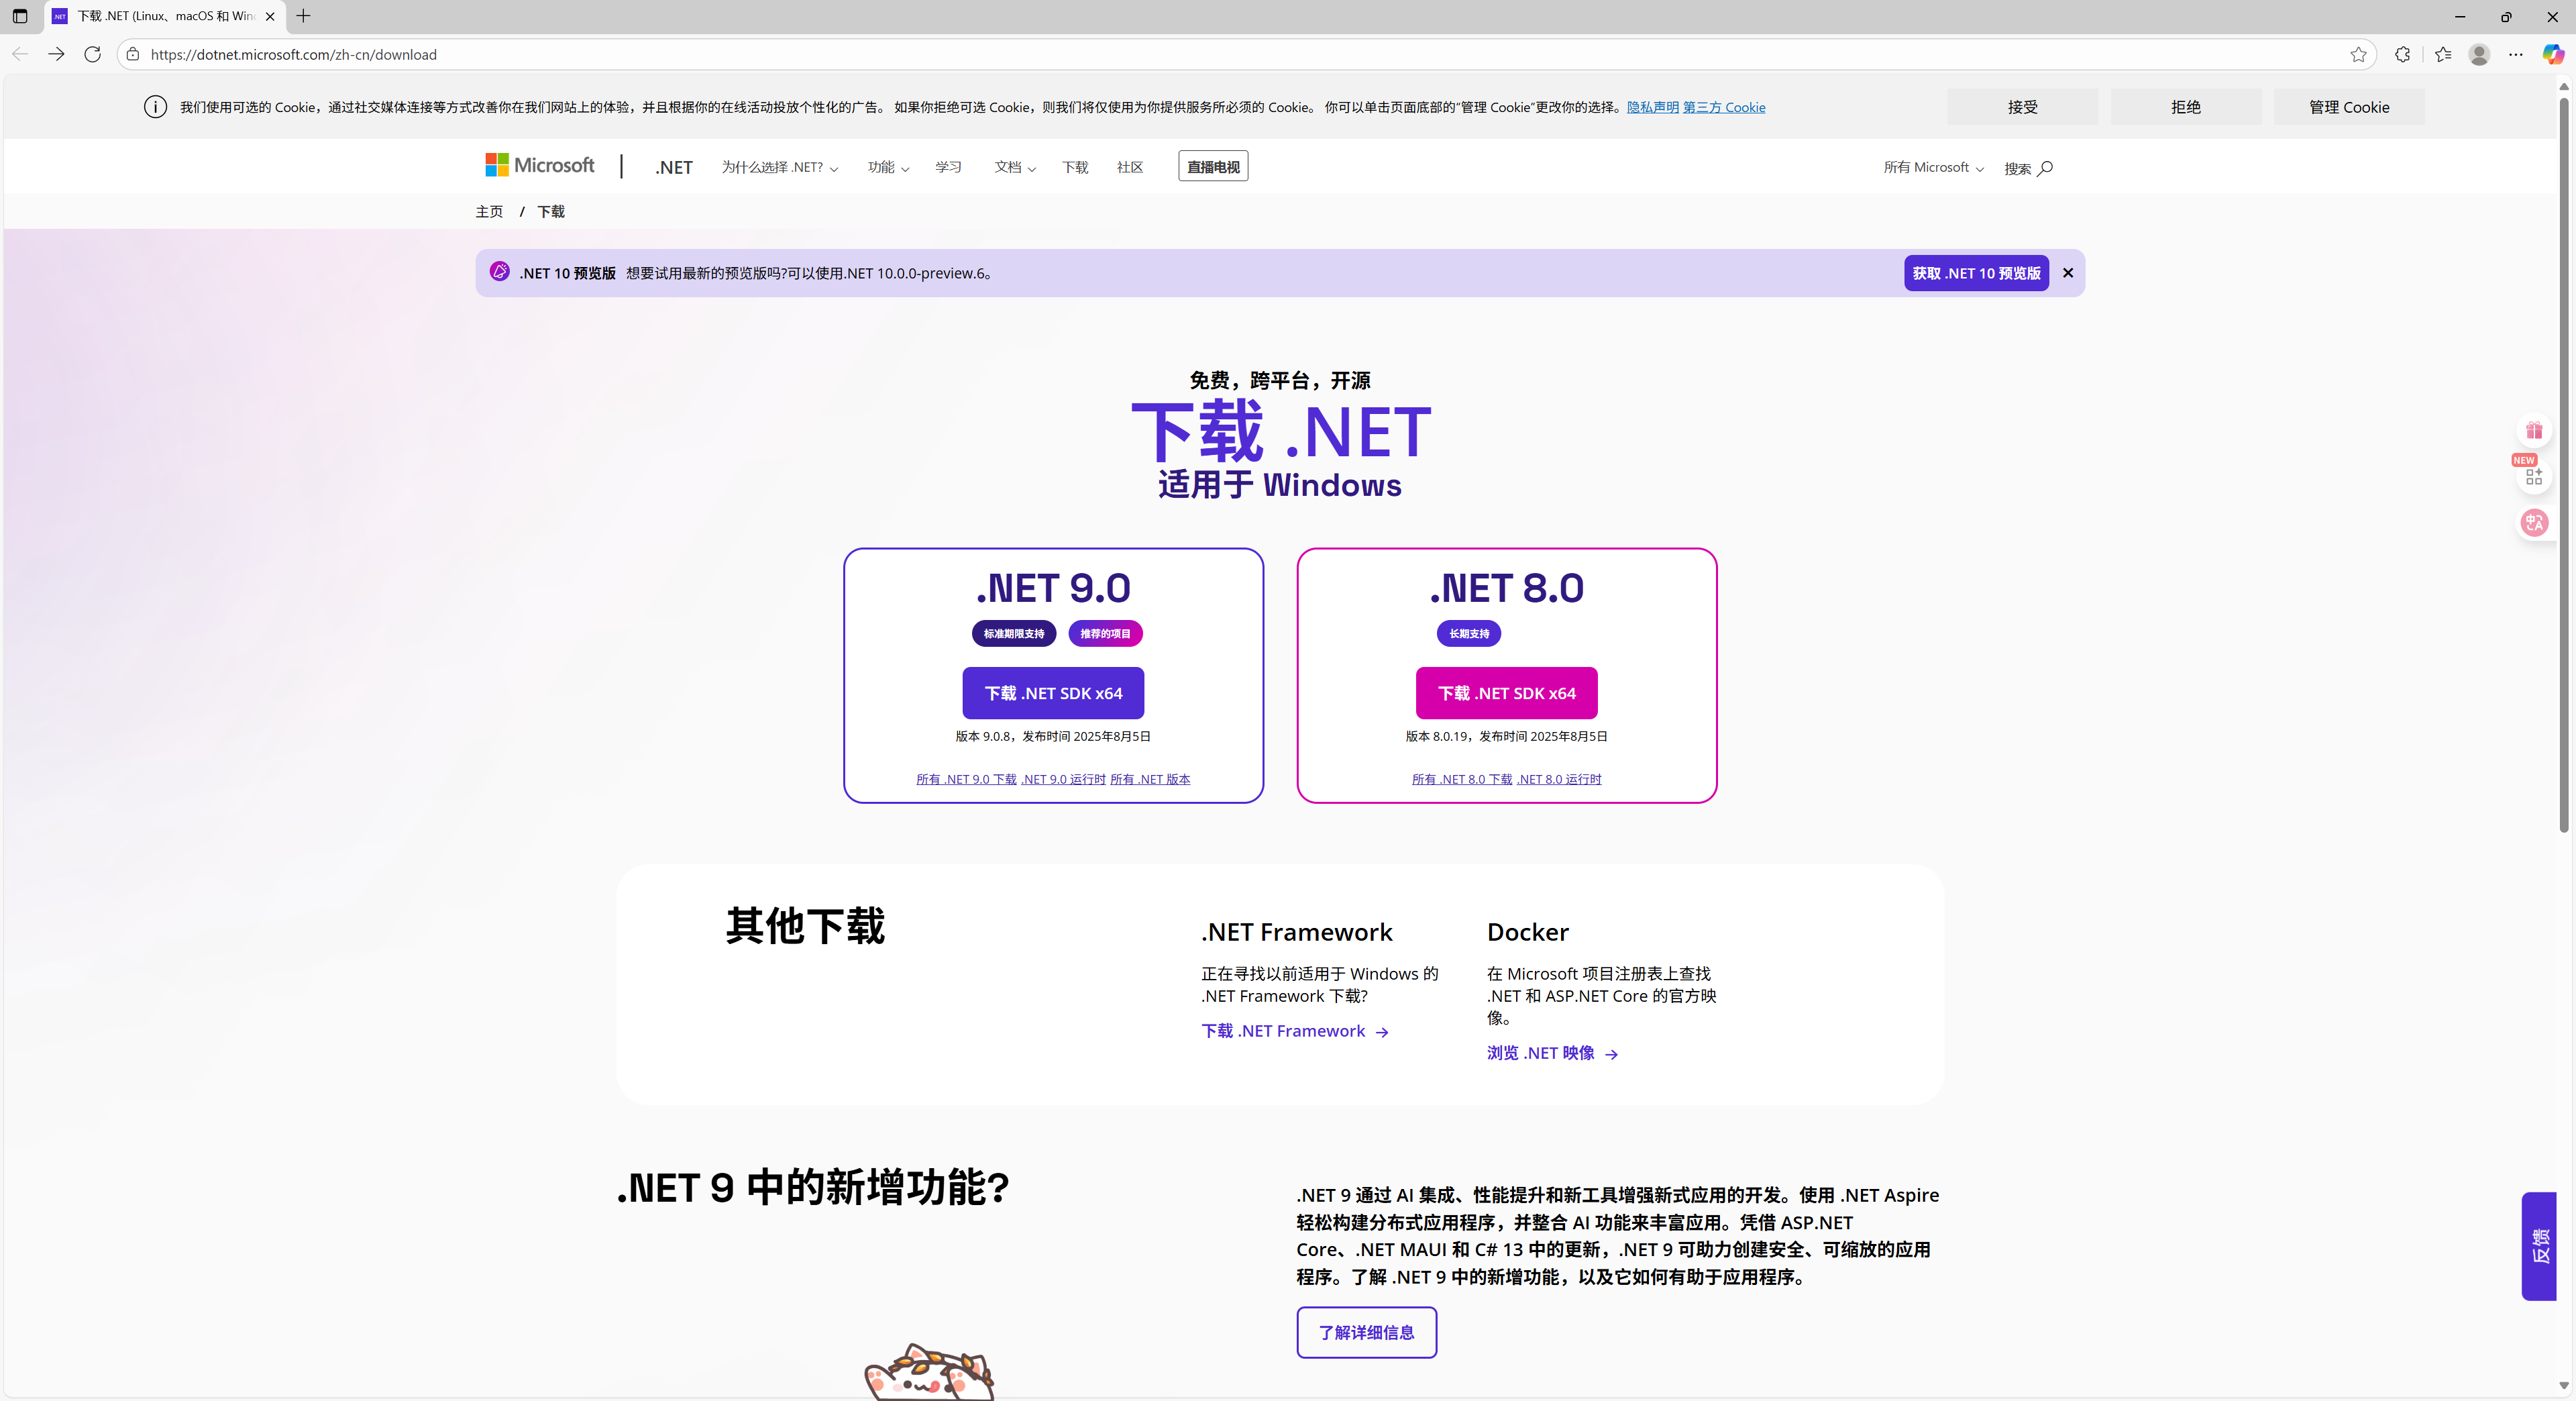
Task: Go to the .NET home nav link
Action: point(674,167)
